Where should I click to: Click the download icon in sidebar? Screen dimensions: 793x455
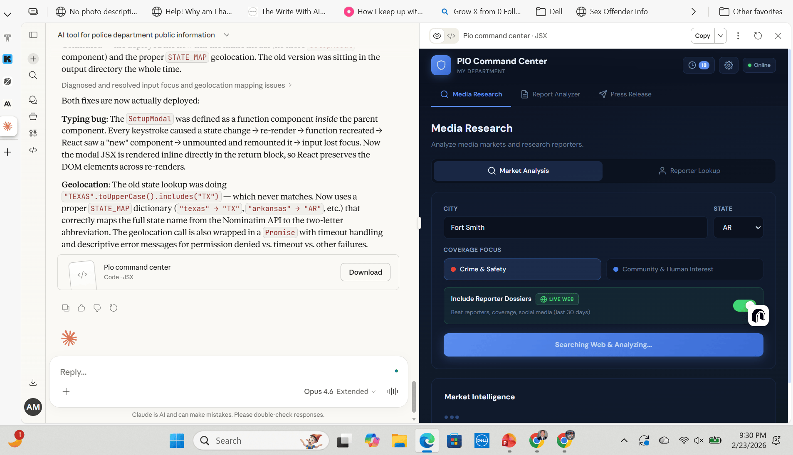click(33, 382)
